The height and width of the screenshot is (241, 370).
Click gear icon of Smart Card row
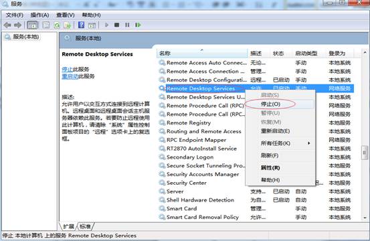pyautogui.click(x=162, y=208)
